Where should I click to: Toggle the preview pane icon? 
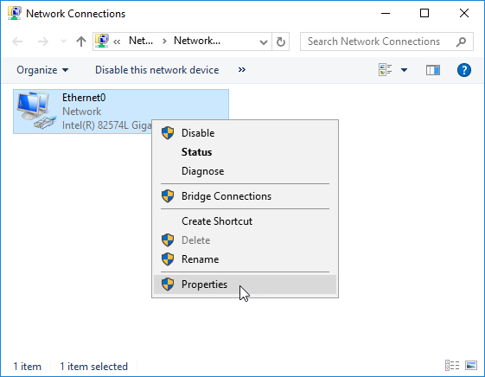coord(433,70)
